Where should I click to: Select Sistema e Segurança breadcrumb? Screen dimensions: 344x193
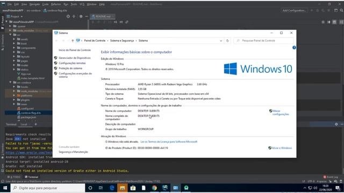[122, 41]
